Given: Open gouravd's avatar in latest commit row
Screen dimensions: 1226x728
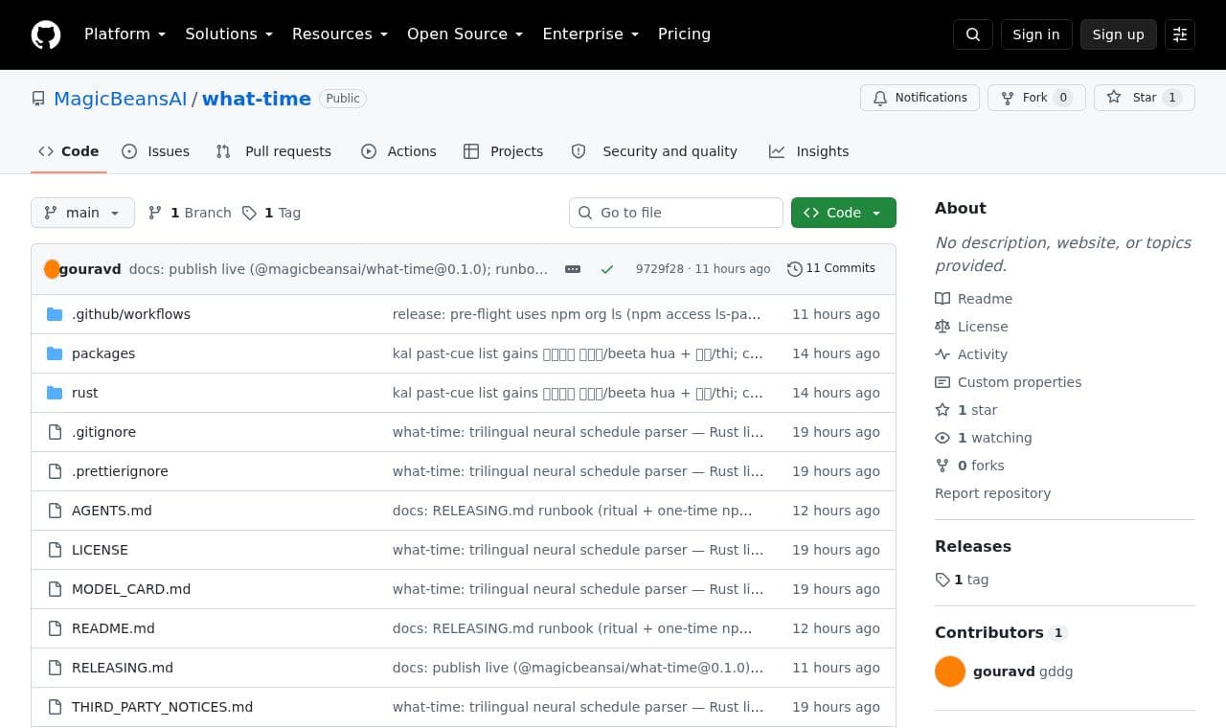Looking at the screenshot, I should click(52, 269).
